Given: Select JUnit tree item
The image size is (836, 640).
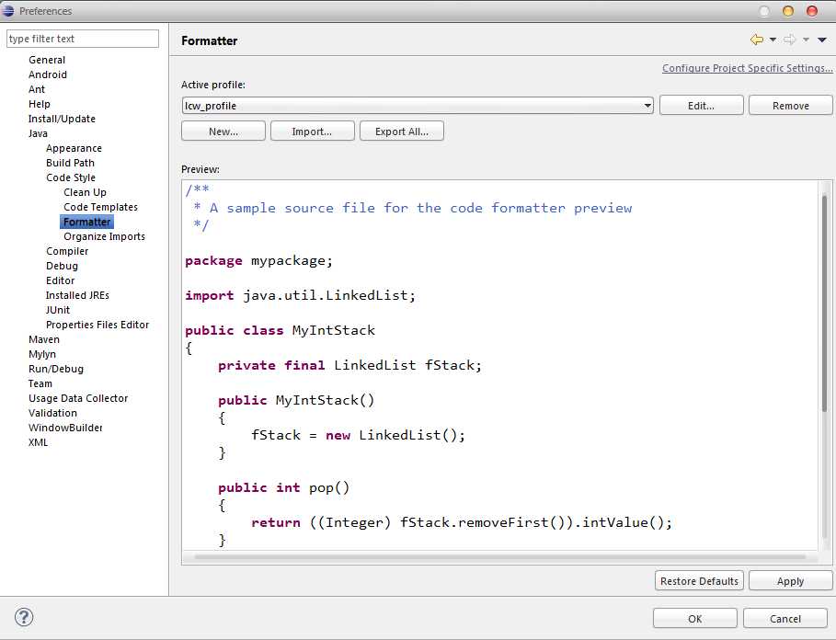Looking at the screenshot, I should click(58, 310).
